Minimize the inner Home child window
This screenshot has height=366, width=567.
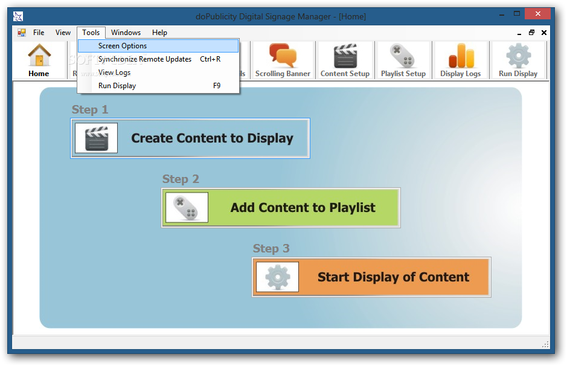click(519, 33)
